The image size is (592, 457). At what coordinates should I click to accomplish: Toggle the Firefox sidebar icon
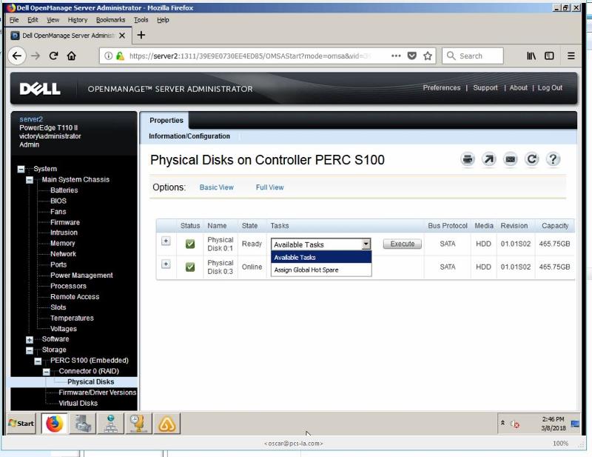[x=549, y=56]
